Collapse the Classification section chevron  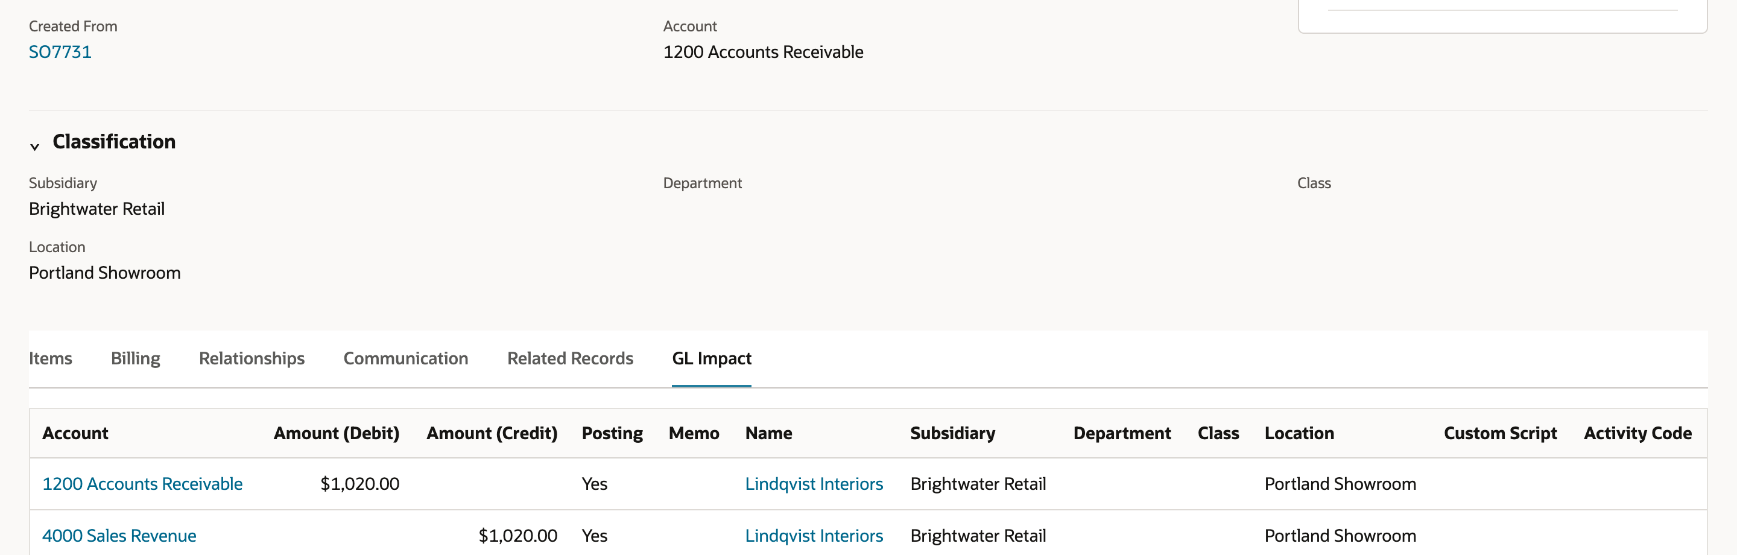tap(34, 147)
